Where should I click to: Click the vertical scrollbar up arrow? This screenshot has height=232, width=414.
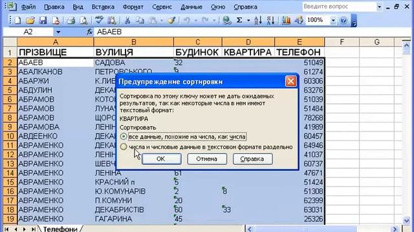click(x=406, y=46)
